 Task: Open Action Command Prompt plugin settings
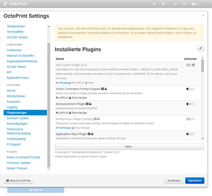[x=23, y=157]
